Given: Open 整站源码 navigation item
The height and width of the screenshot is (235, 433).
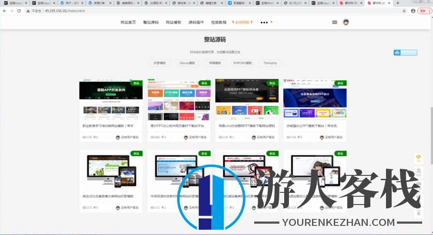Looking at the screenshot, I should [151, 22].
